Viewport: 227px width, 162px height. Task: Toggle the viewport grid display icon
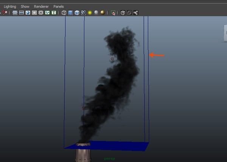[15, 12]
